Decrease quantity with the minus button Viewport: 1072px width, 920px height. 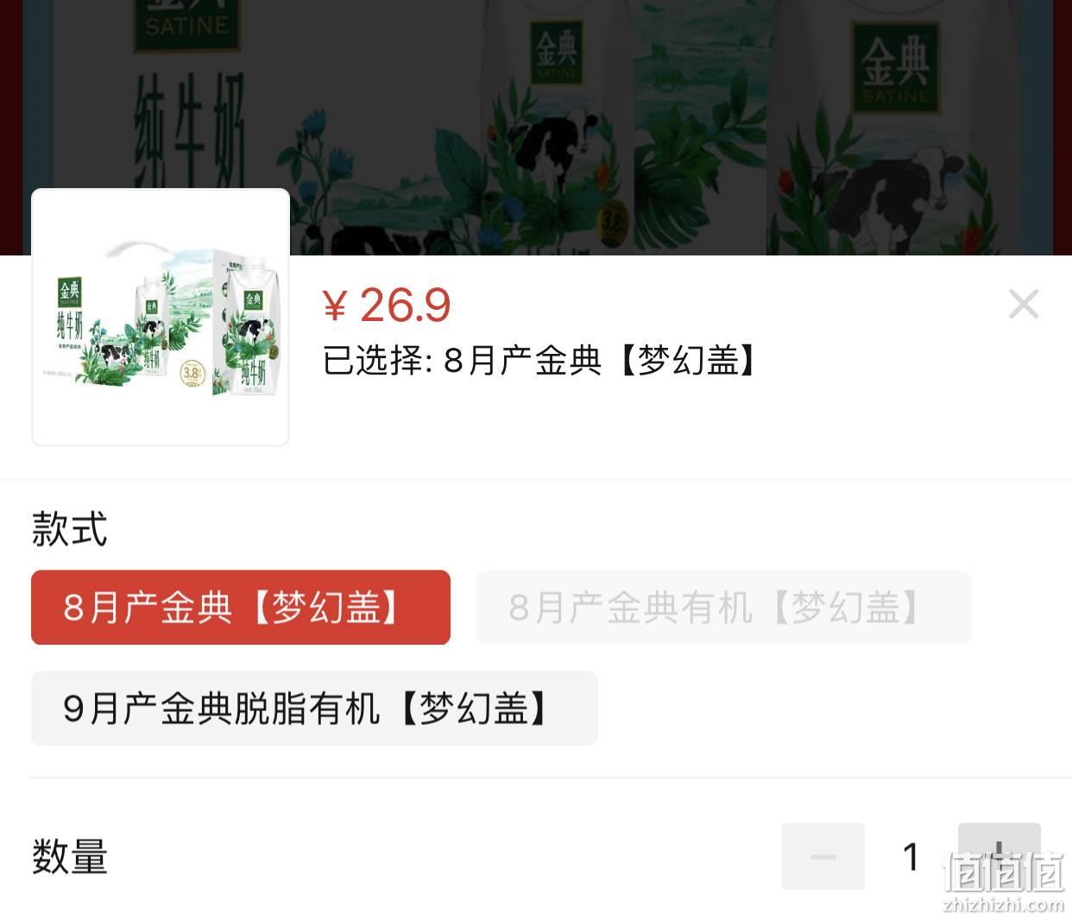coord(823,856)
